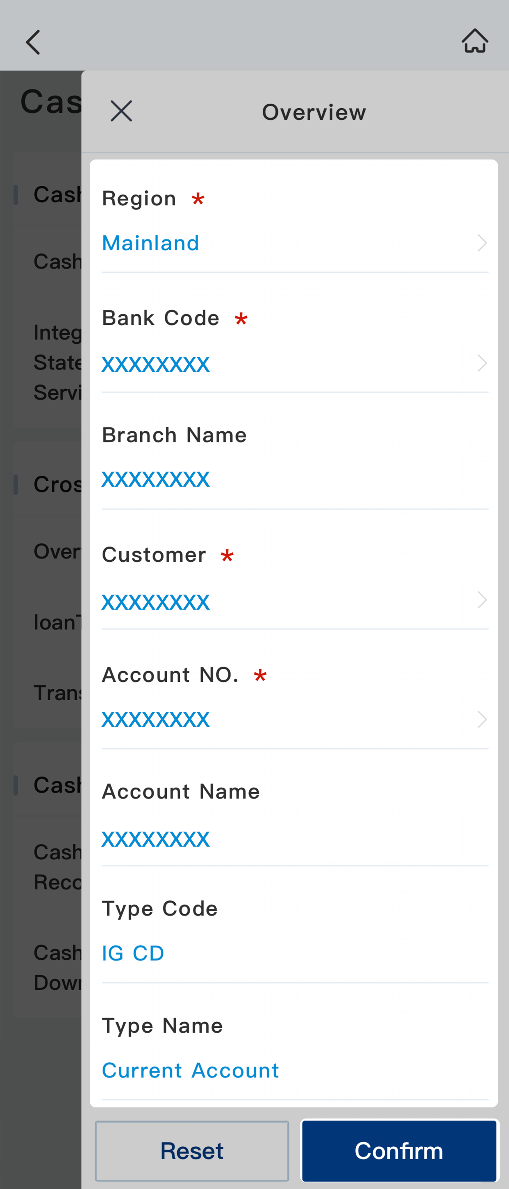Viewport: 509px width, 1189px height.
Task: Click the Overview panel title
Action: tap(314, 112)
